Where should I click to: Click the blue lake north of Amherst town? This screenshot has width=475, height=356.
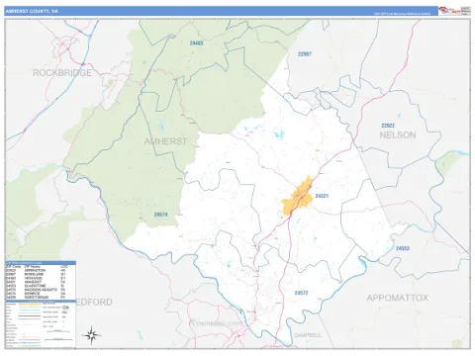point(279,134)
